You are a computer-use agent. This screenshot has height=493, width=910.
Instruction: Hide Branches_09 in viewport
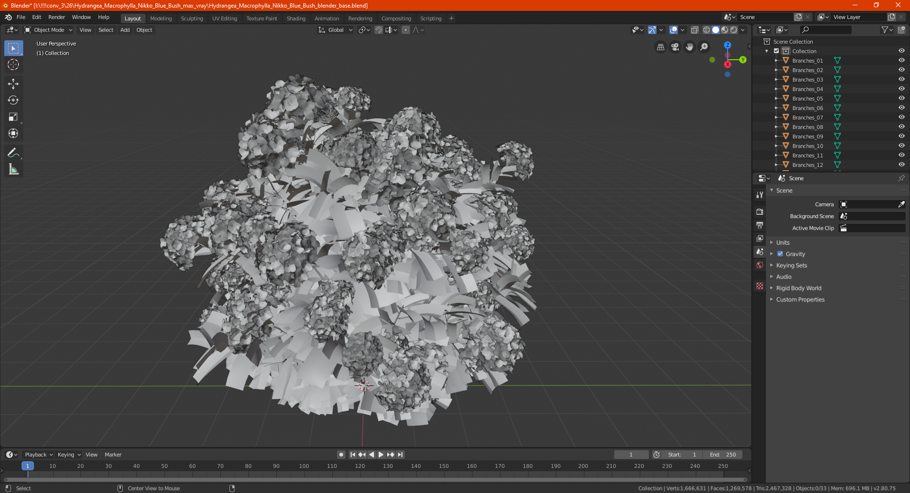coord(901,136)
